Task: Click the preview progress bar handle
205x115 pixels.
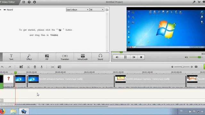Action: coord(121,52)
